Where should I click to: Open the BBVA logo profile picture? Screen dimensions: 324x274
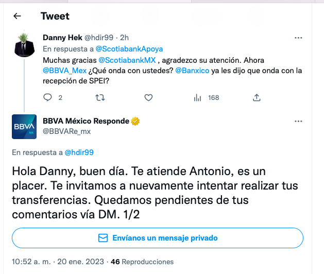pyautogui.click(x=24, y=127)
